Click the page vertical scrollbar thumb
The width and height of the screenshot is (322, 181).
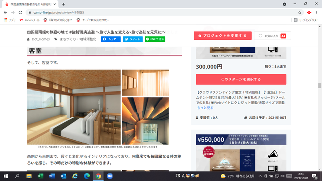tap(320, 85)
